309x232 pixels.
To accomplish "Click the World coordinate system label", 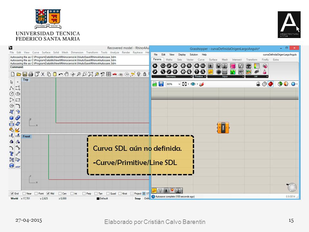I will [14, 198].
